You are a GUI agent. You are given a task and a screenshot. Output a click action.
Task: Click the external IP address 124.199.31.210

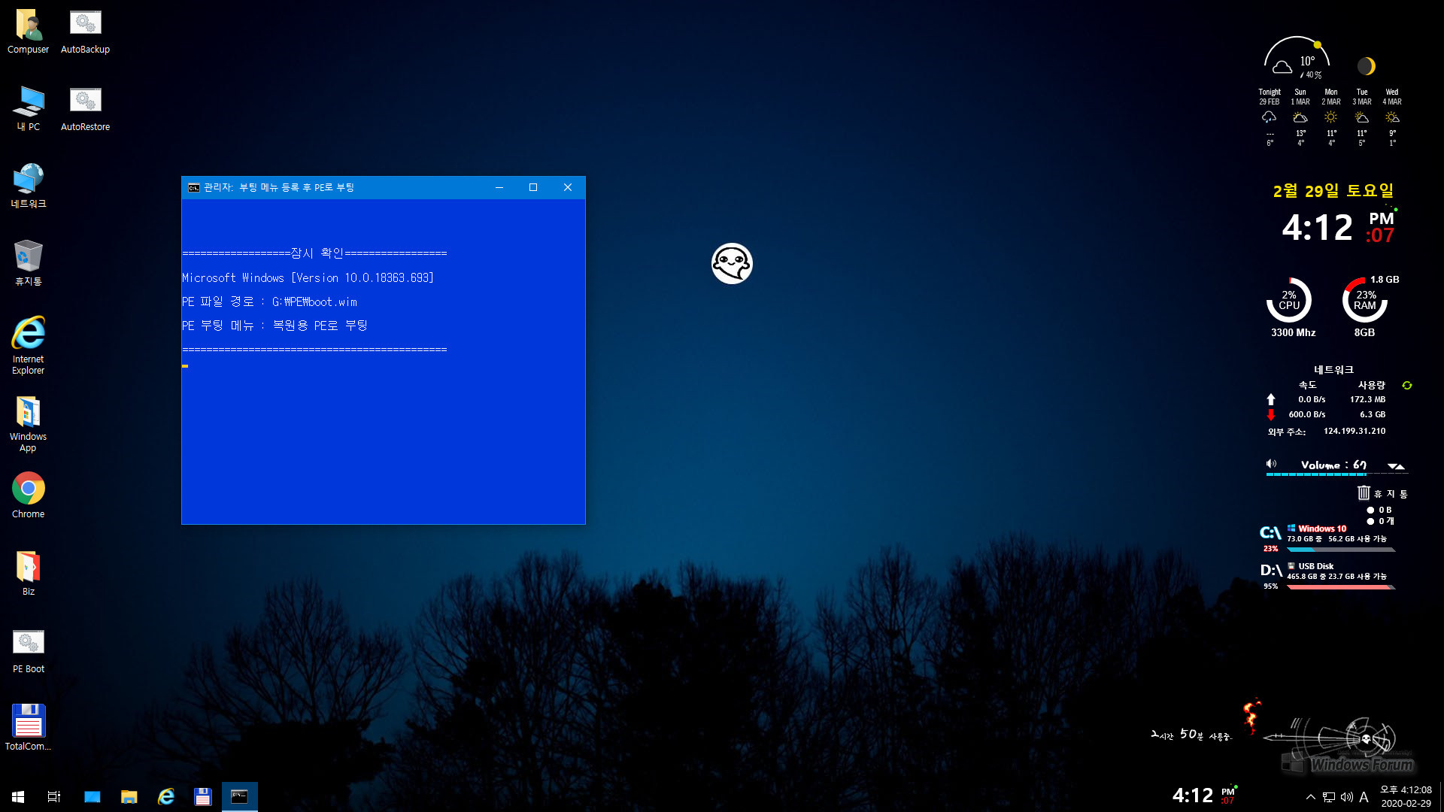pyautogui.click(x=1355, y=431)
